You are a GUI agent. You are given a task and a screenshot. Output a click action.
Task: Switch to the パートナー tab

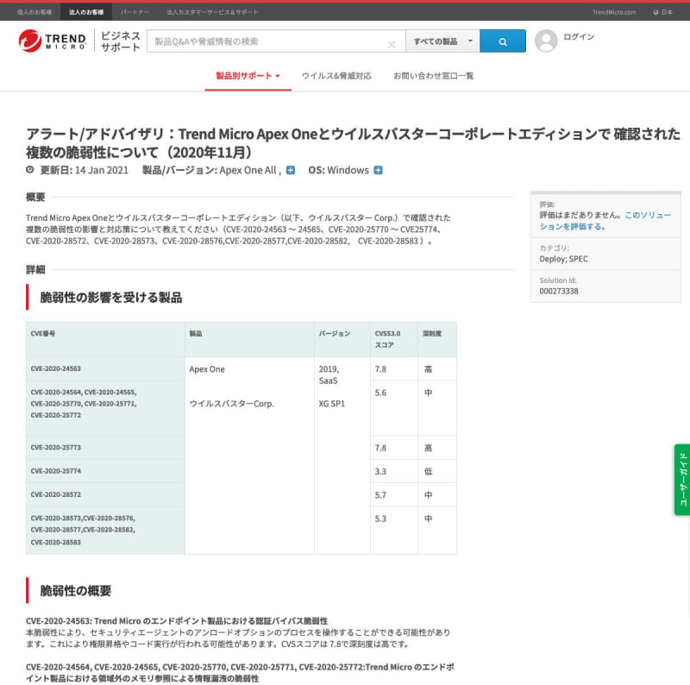point(135,12)
